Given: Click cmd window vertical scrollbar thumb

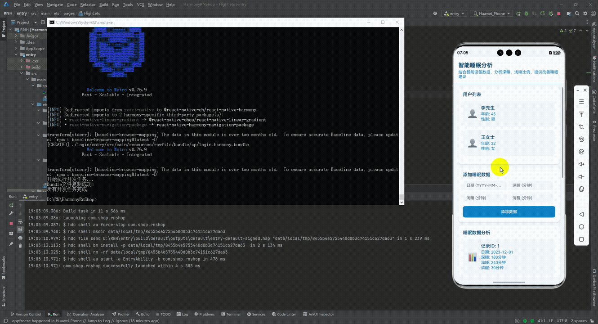Looking at the screenshot, I should tap(401, 197).
